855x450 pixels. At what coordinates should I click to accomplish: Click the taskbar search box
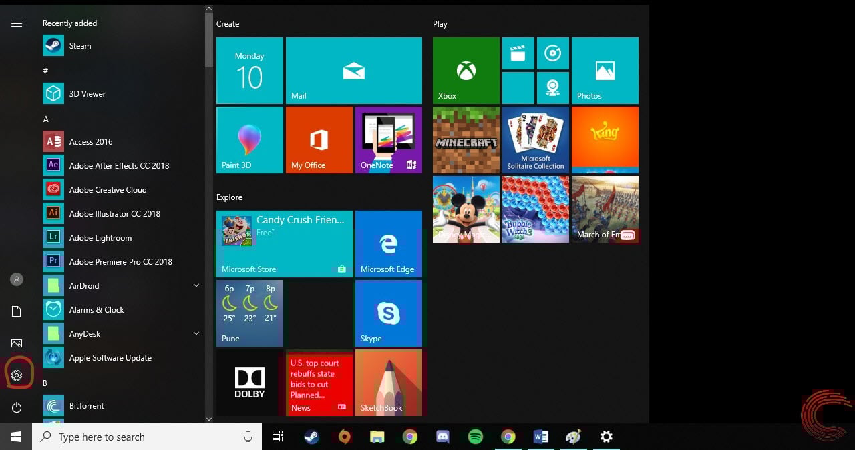coord(147,437)
